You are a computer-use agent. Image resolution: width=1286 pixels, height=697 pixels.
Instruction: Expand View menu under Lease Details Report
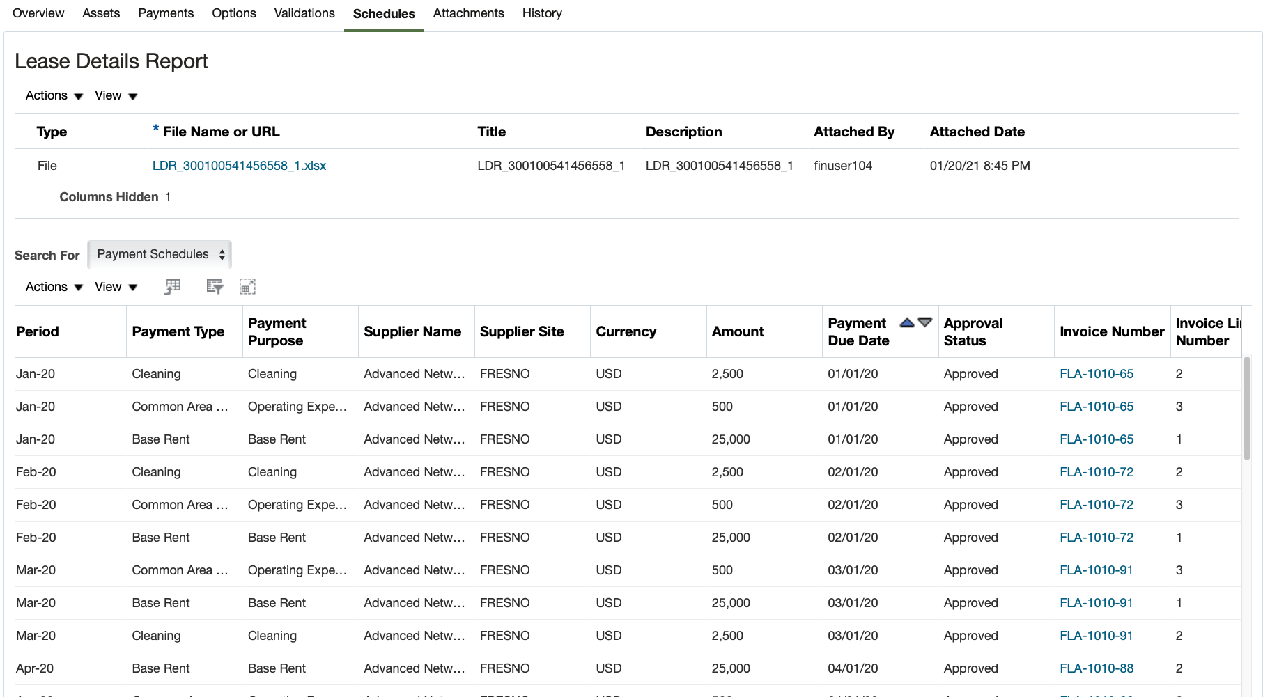pyautogui.click(x=116, y=95)
